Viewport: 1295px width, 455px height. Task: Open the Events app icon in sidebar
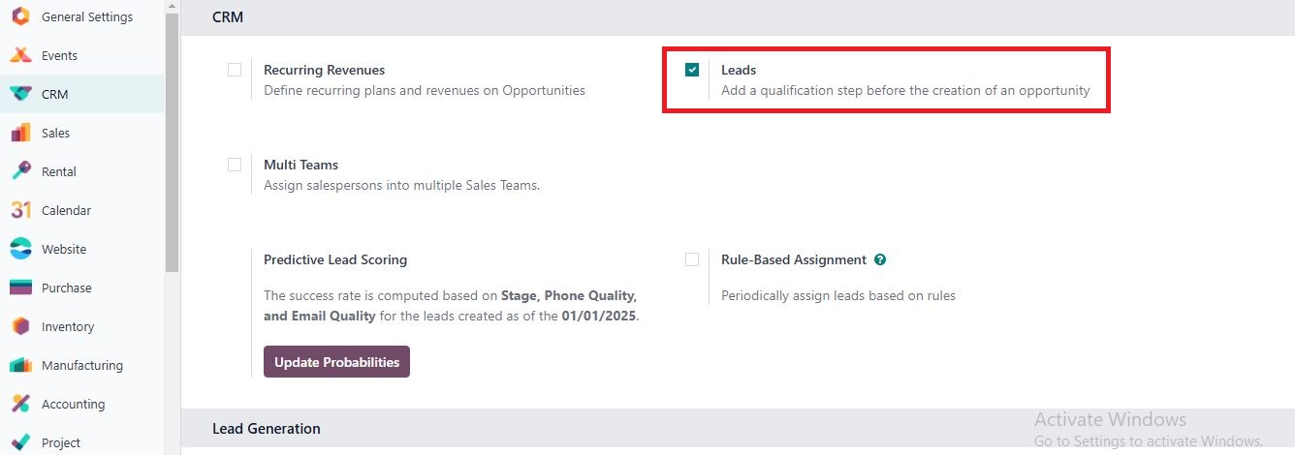click(20, 55)
